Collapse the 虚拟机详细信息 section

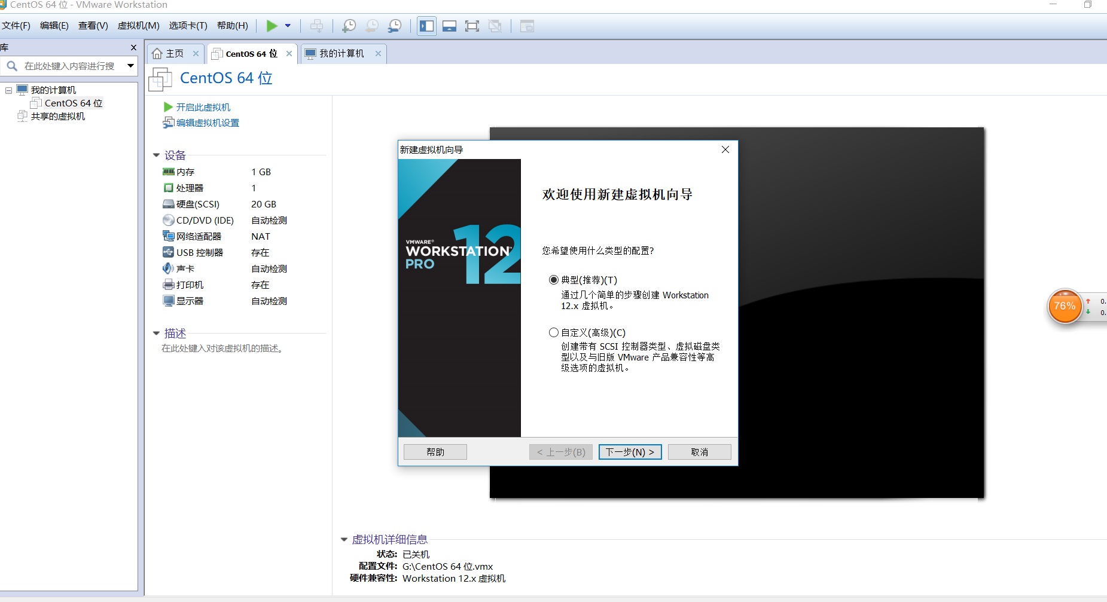(344, 540)
